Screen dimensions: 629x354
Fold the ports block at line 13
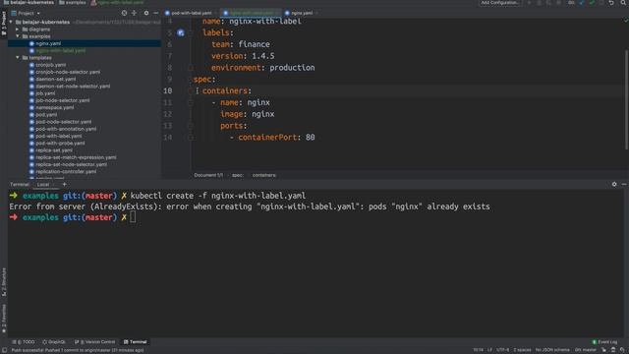pyautogui.click(x=191, y=126)
